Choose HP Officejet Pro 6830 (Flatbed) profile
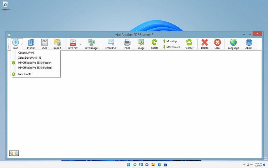The height and width of the screenshot is (168, 268). click(35, 68)
